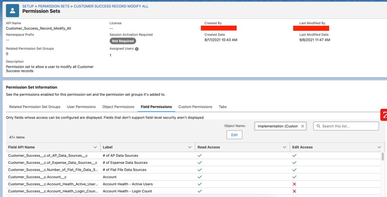Click redacted Created By user link
Screen dimensions: 387x197
pos(219,28)
